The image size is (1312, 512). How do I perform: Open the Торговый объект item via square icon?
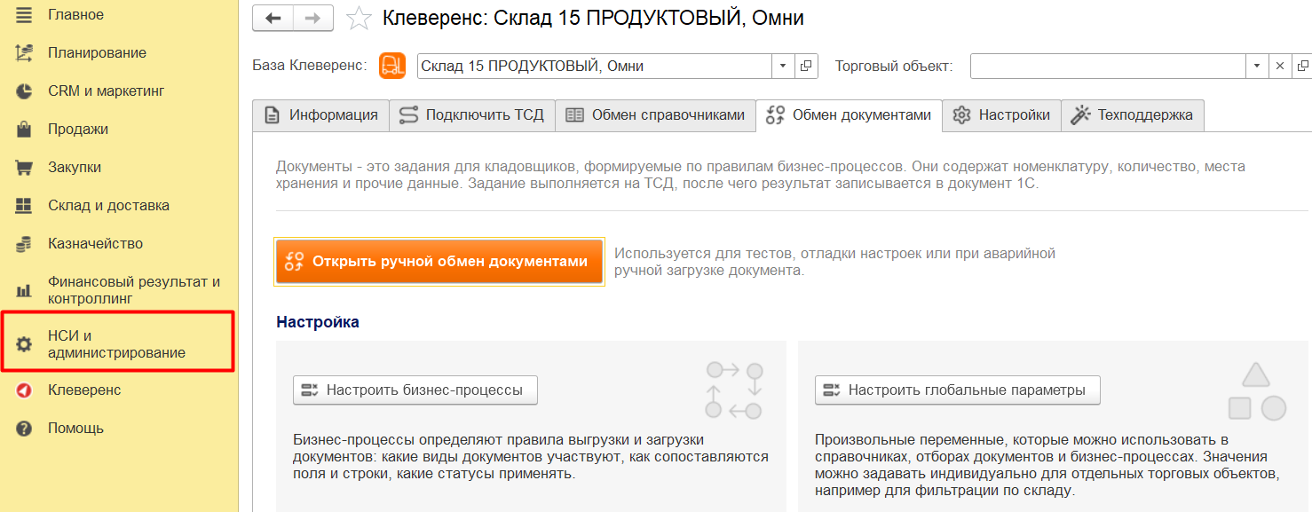tap(1302, 66)
